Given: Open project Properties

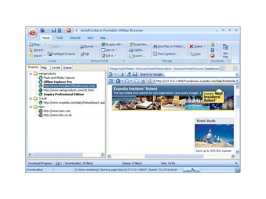Looking at the screenshot, I should click(x=139, y=44).
